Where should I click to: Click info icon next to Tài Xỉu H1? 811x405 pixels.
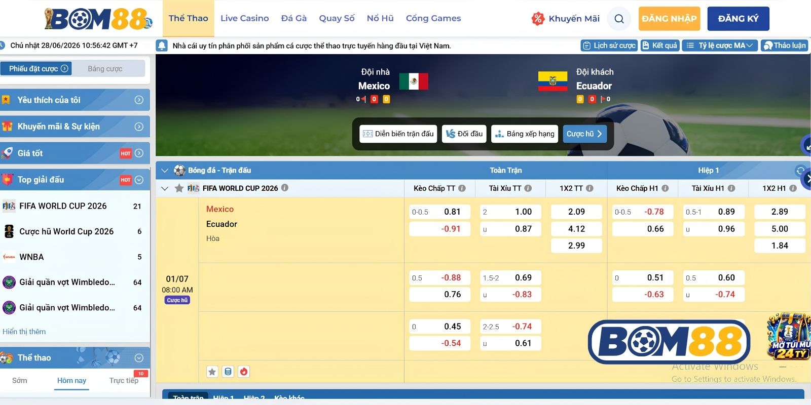[x=731, y=188]
